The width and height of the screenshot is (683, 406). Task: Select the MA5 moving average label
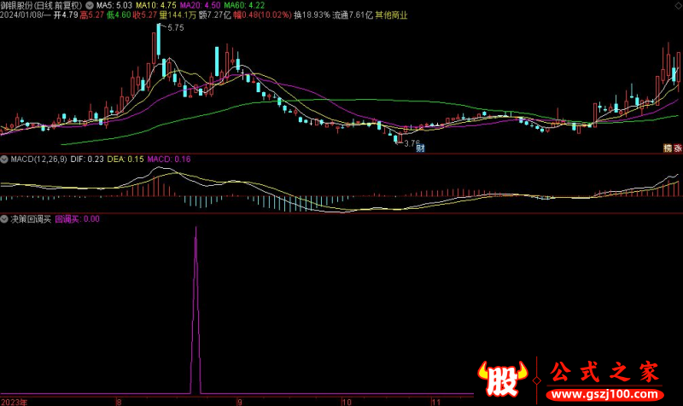coord(114,5)
